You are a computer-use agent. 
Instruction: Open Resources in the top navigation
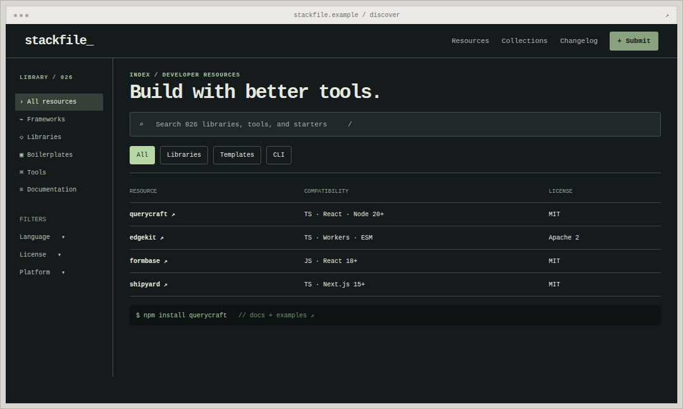(470, 41)
